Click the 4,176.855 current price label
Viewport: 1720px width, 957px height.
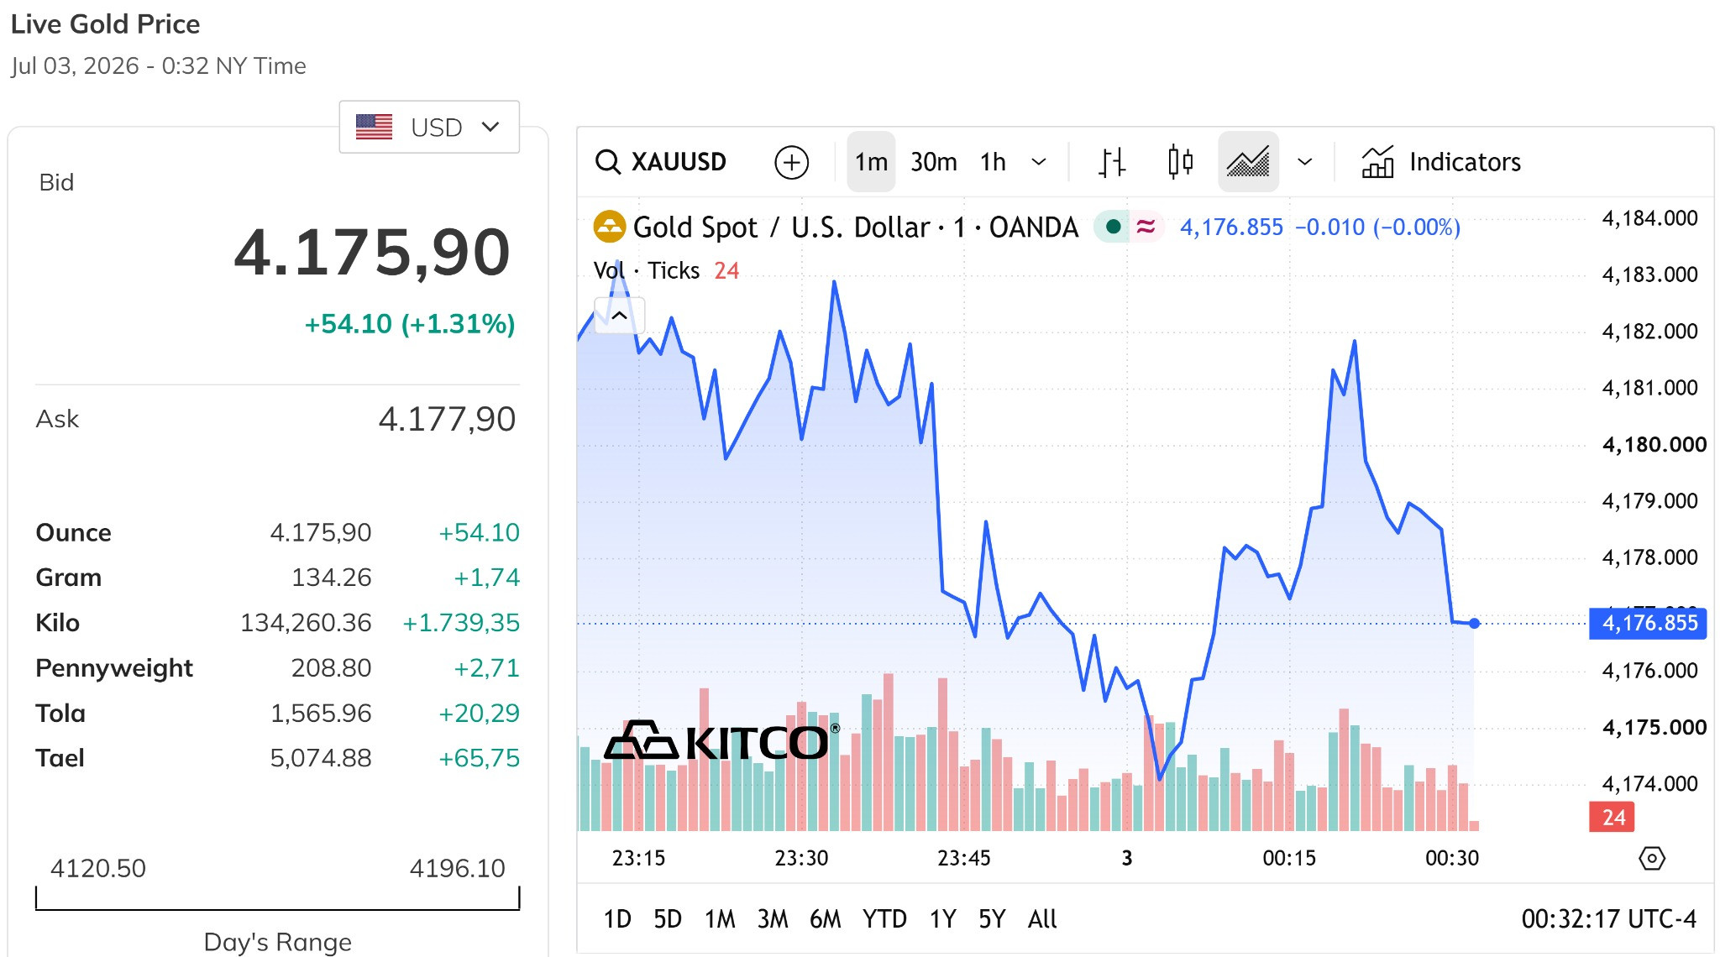(x=1648, y=623)
